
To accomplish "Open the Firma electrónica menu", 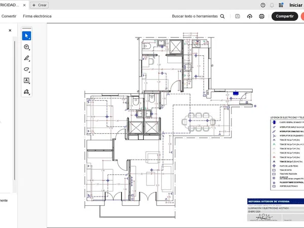I will coord(37,16).
